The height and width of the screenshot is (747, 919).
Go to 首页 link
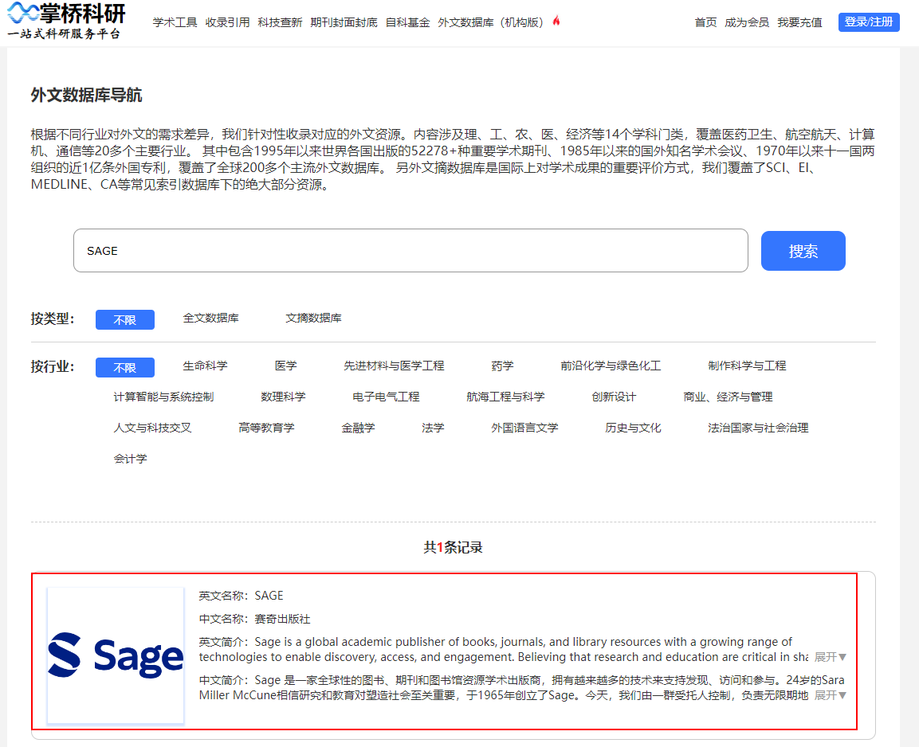705,22
